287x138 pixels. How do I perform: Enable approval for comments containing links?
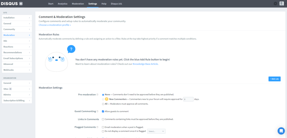[x=103, y=119]
